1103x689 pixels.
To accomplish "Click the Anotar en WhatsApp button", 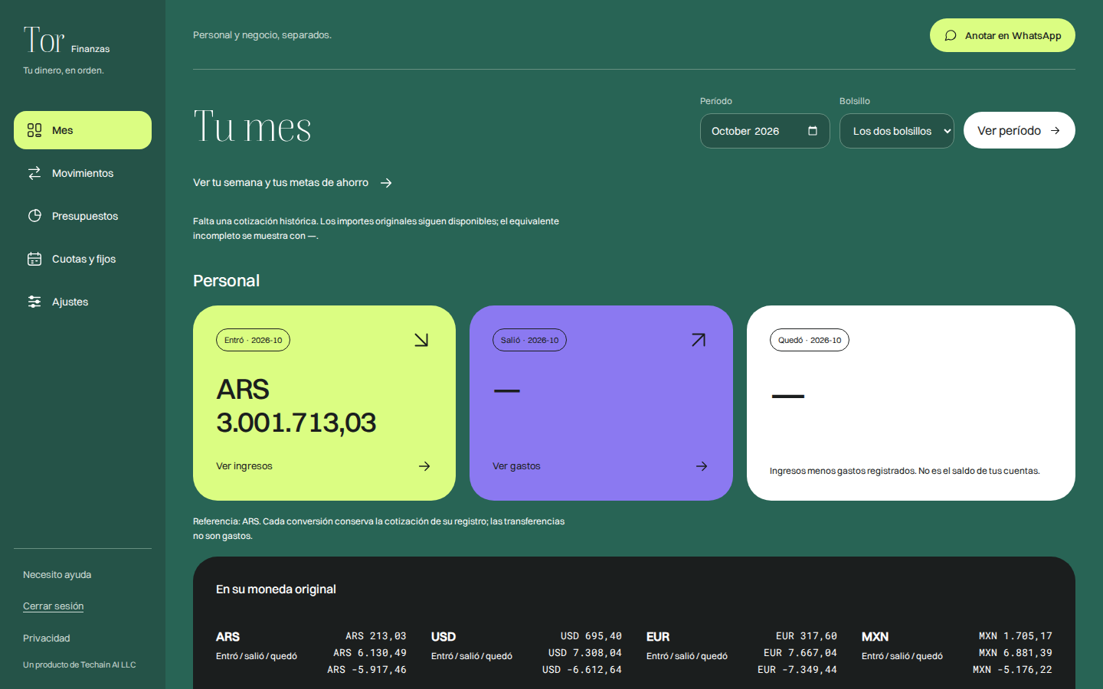I will pos(1003,35).
